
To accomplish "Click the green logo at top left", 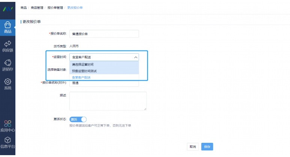I will pyautogui.click(x=8, y=9).
